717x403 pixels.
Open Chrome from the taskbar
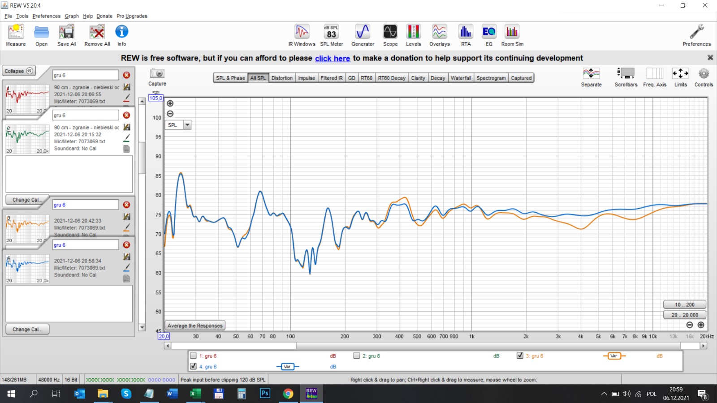click(x=288, y=394)
